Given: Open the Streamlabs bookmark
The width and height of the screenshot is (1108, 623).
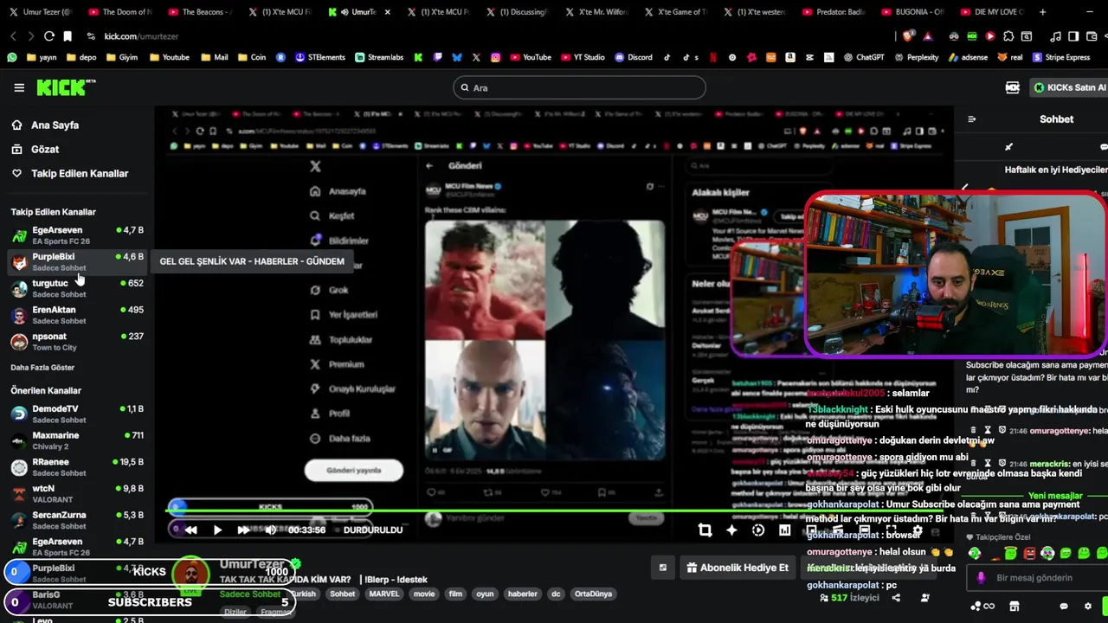Looking at the screenshot, I should tap(378, 57).
